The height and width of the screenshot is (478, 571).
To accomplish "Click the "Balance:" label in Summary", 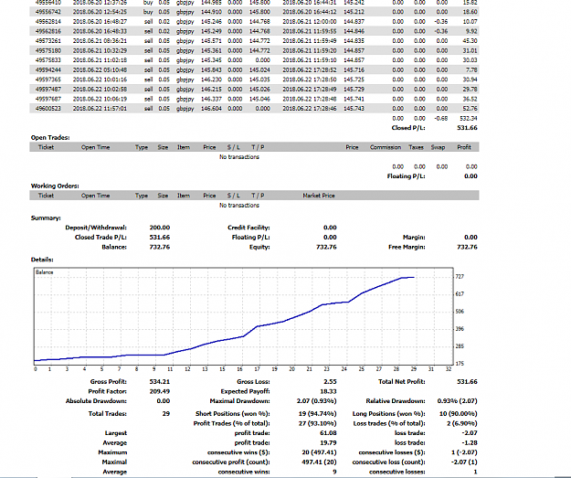I will coord(114,247).
